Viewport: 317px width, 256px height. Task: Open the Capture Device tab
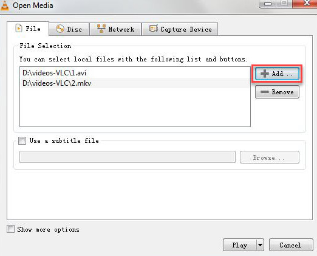click(x=180, y=29)
